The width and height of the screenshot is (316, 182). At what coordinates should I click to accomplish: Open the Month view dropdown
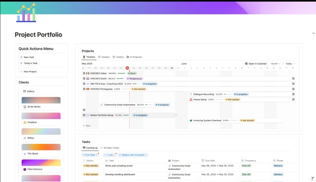point(275,64)
